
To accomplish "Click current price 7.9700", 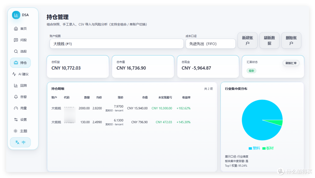I will tap(118, 106).
